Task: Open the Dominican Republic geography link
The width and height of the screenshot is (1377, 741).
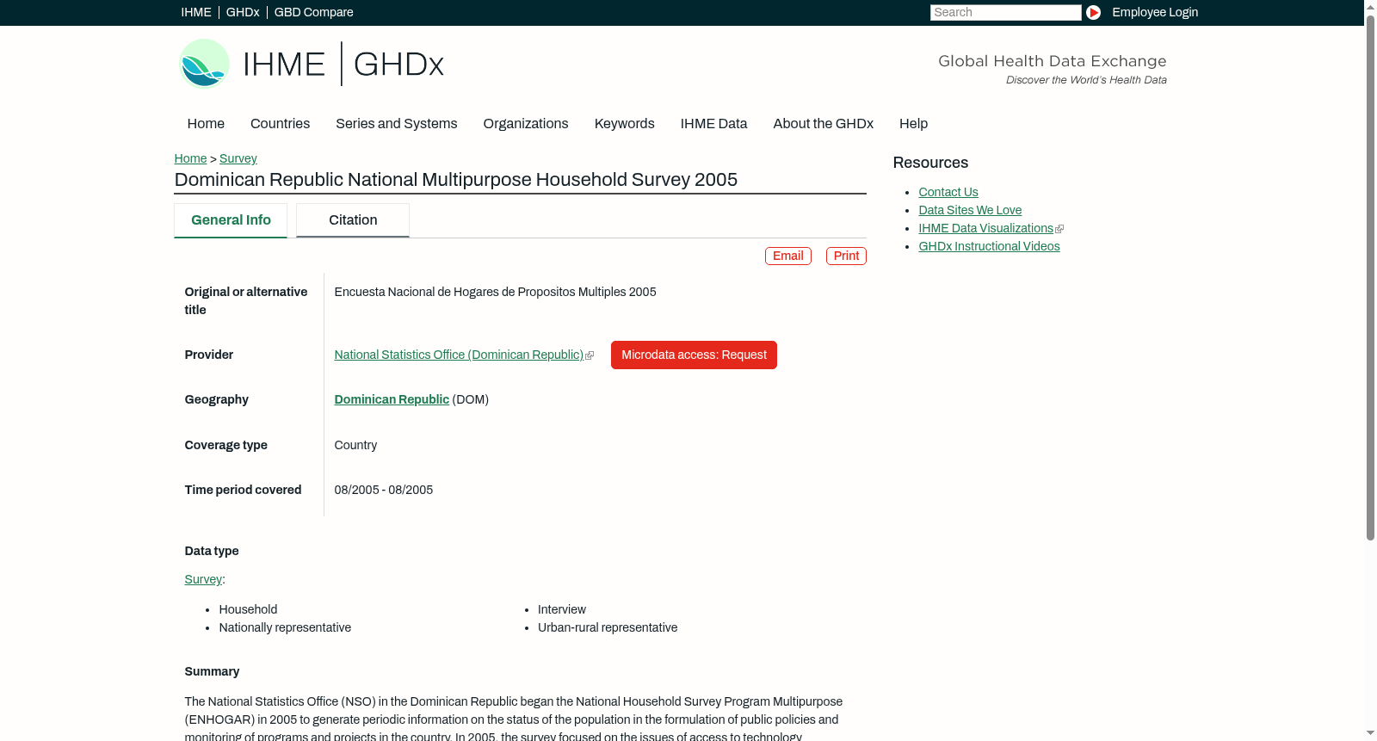Action: click(x=392, y=399)
